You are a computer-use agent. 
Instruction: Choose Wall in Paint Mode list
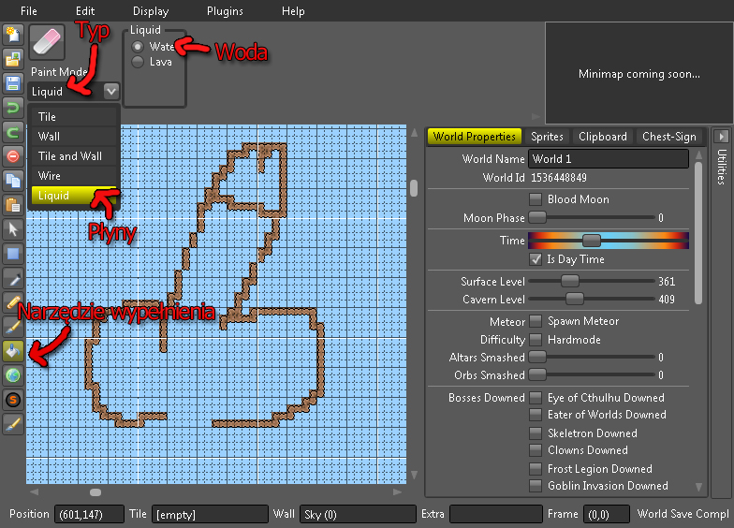(x=73, y=137)
